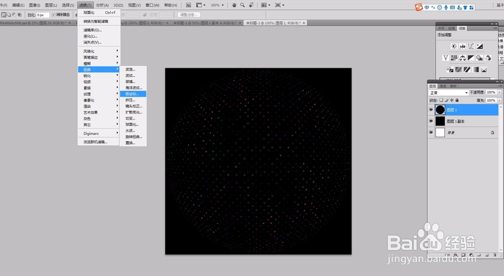The height and width of the screenshot is (276, 504).
Task: Click the lock icon on the 背景 layer
Action: [492, 132]
